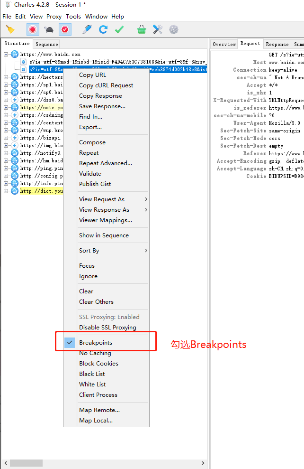Expand the https://dss0.ba host node
Screen dimensions: 304x469
(x=6, y=100)
